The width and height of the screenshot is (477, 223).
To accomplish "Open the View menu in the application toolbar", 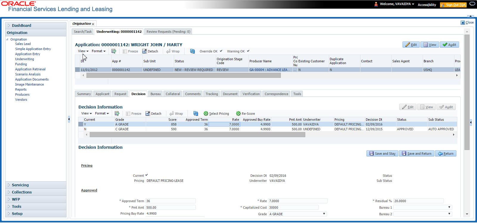I will point(83,51).
